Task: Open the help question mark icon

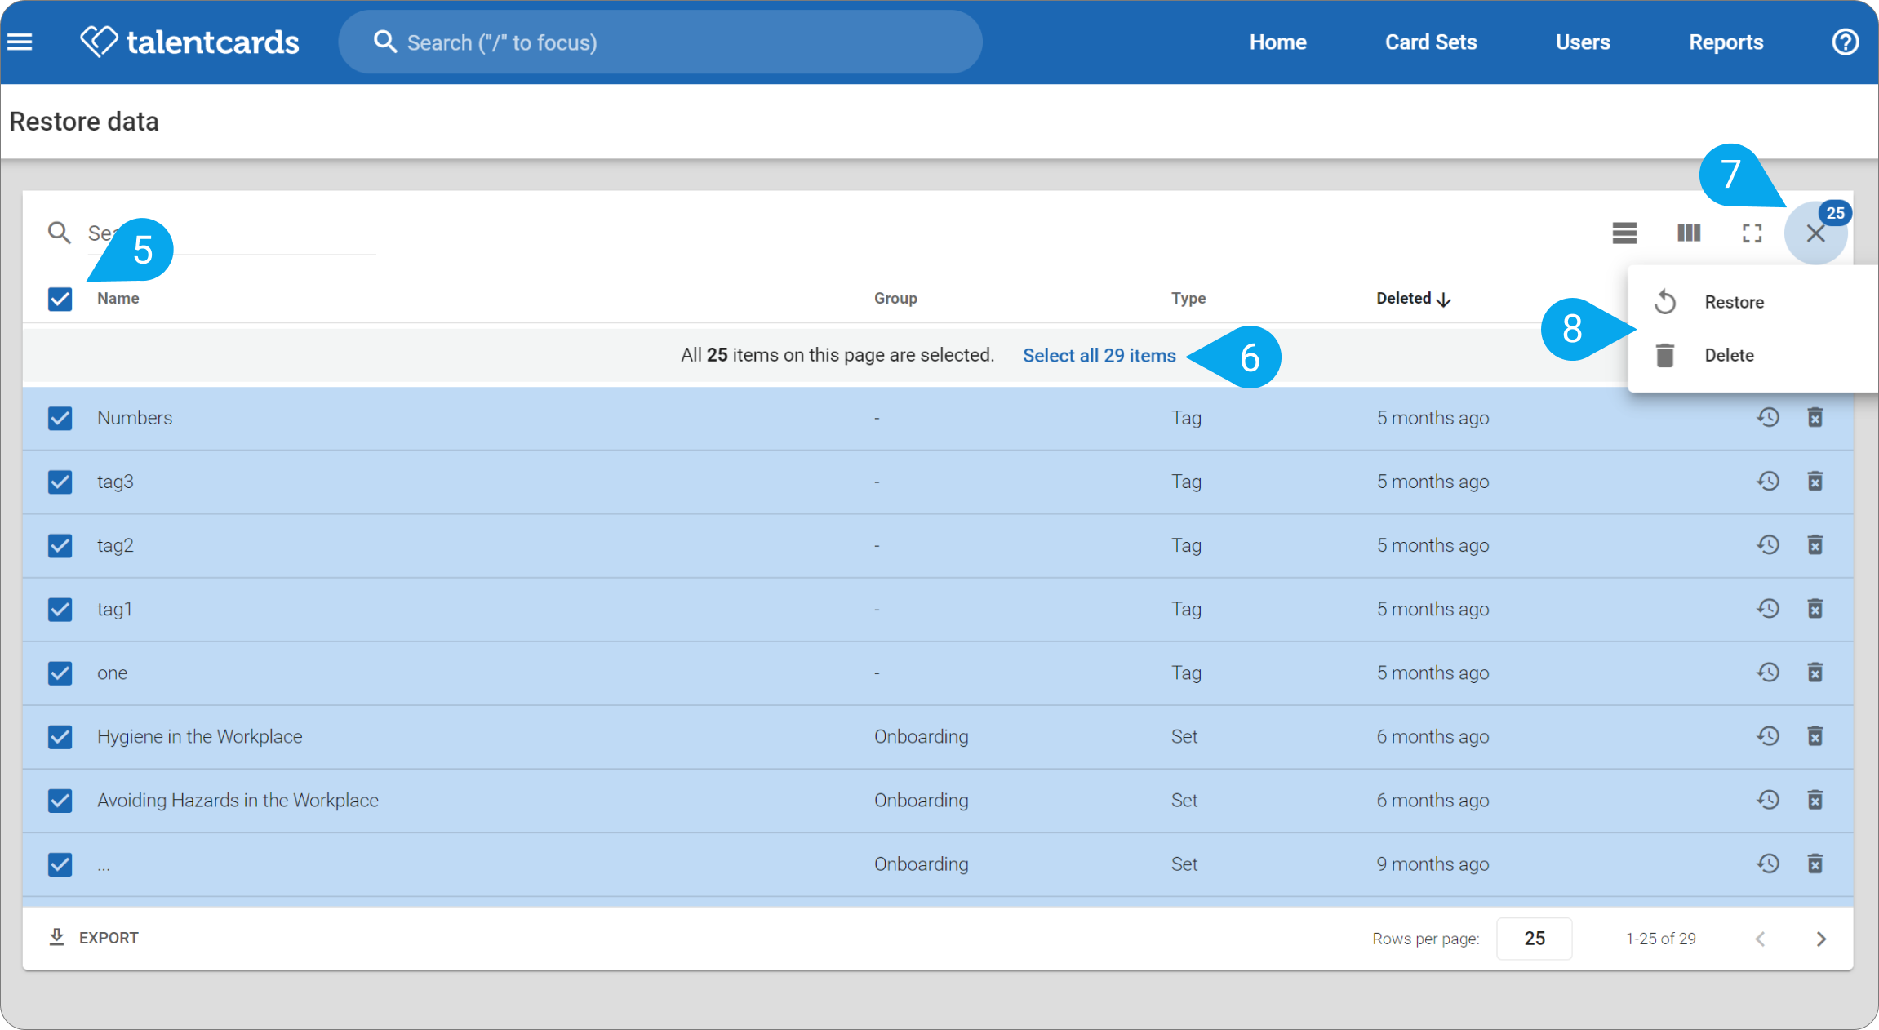Action: coord(1845,42)
